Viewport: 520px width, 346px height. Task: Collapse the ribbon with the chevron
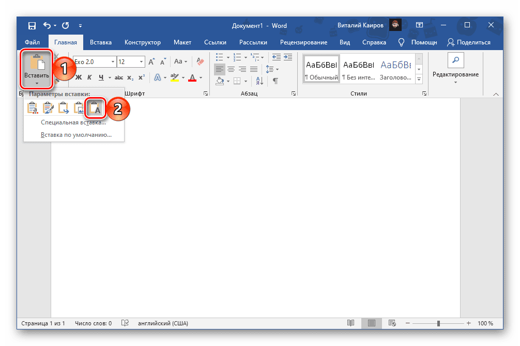click(496, 94)
